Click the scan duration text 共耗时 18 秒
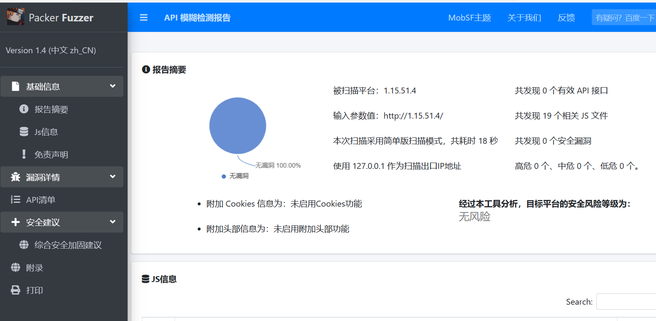 474,141
